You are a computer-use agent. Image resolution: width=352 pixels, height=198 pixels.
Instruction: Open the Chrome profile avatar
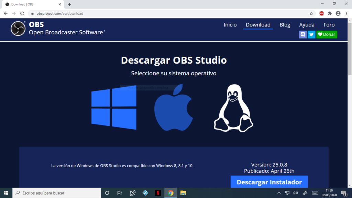click(338, 13)
